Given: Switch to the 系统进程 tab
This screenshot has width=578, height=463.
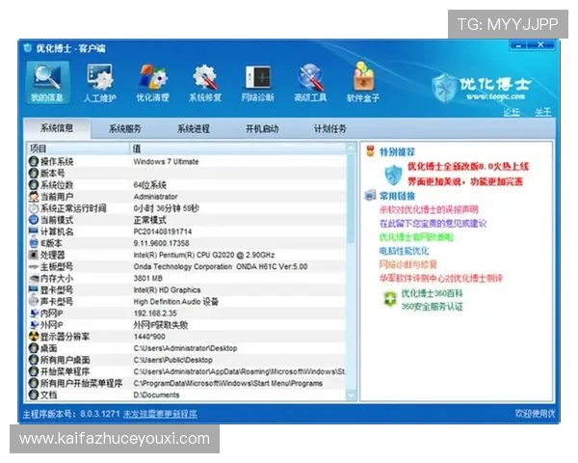Looking at the screenshot, I should coord(193,128).
